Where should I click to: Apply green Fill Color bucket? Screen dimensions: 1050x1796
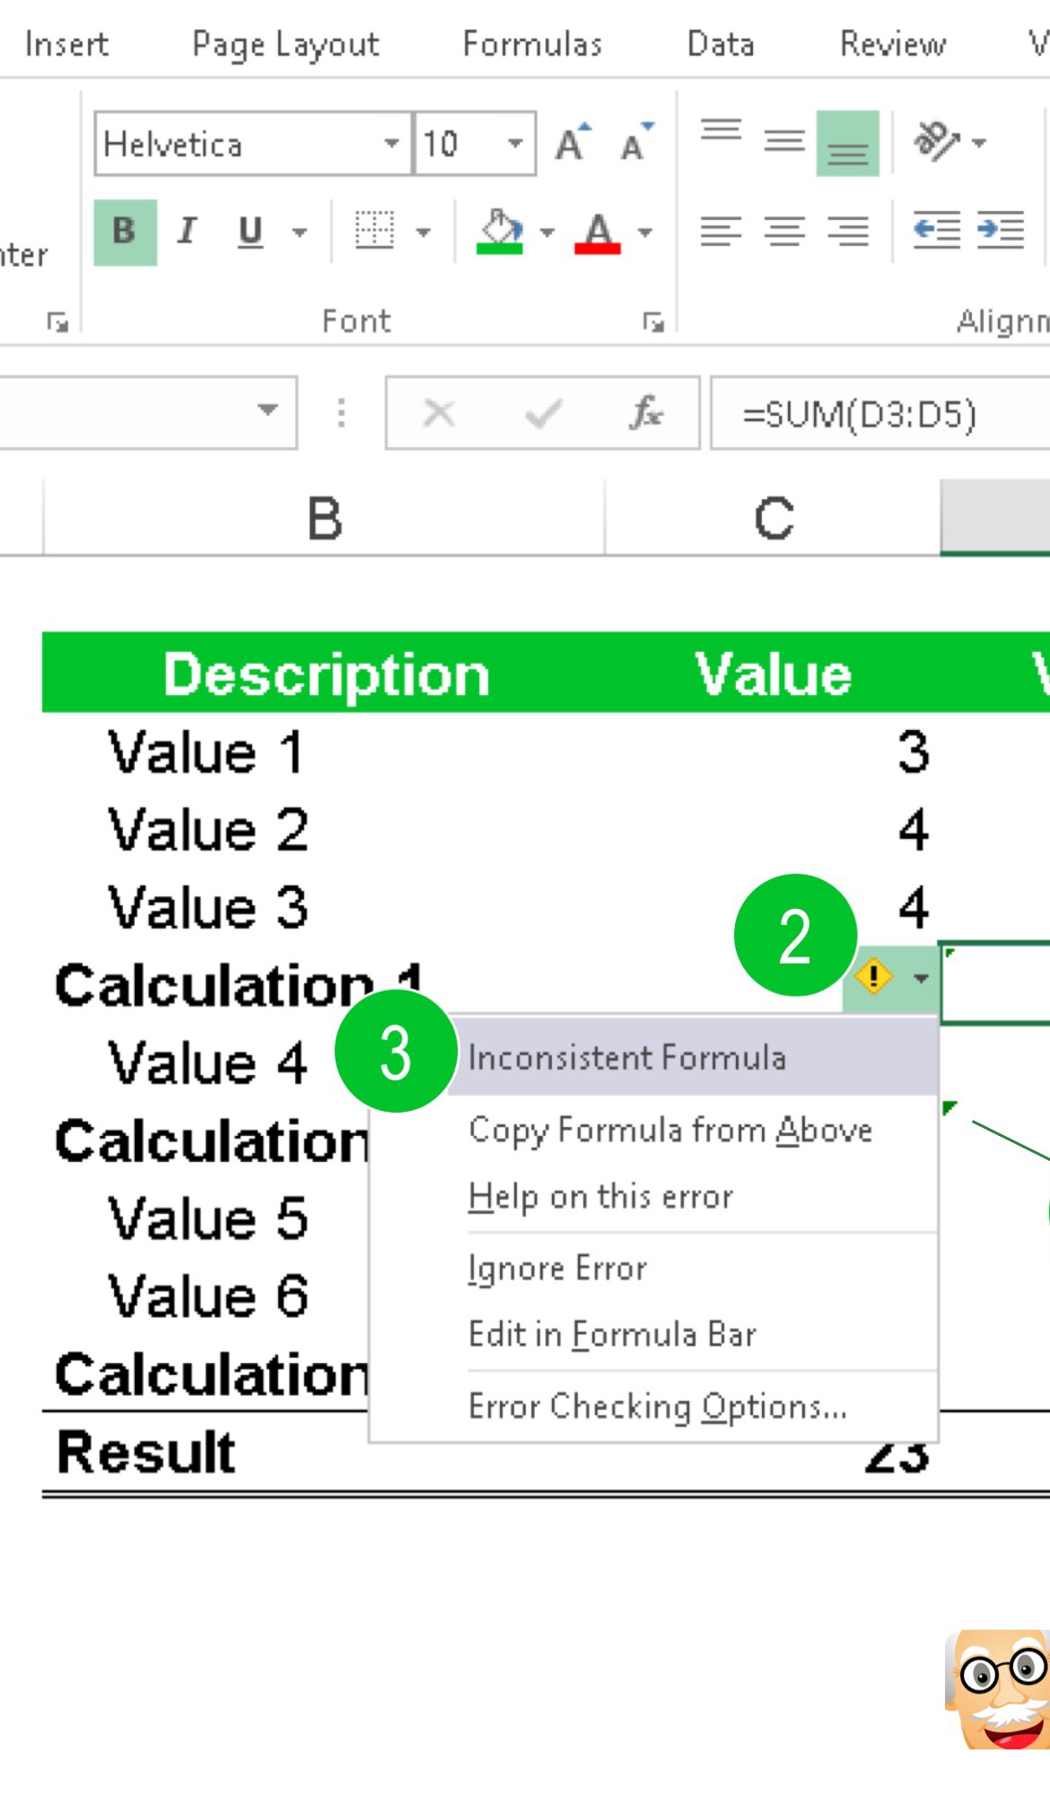[x=500, y=232]
